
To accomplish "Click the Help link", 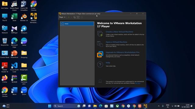I will tap(108, 63).
